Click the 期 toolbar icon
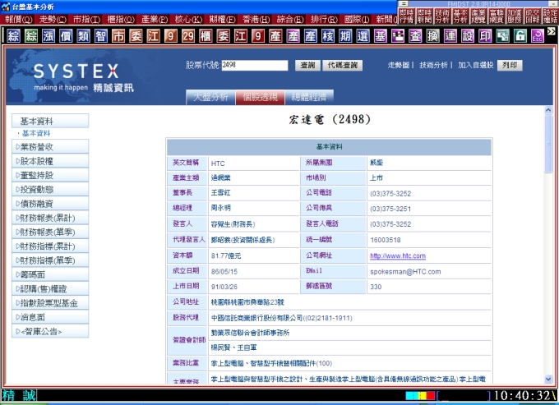The height and width of the screenshot is (405, 559). (345, 36)
